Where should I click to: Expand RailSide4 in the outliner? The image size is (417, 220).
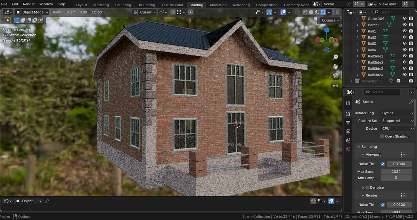coord(358,75)
